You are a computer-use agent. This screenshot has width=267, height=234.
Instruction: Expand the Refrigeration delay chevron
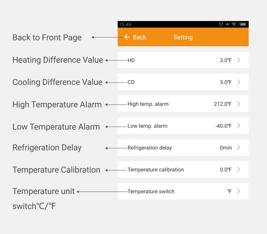pyautogui.click(x=239, y=147)
